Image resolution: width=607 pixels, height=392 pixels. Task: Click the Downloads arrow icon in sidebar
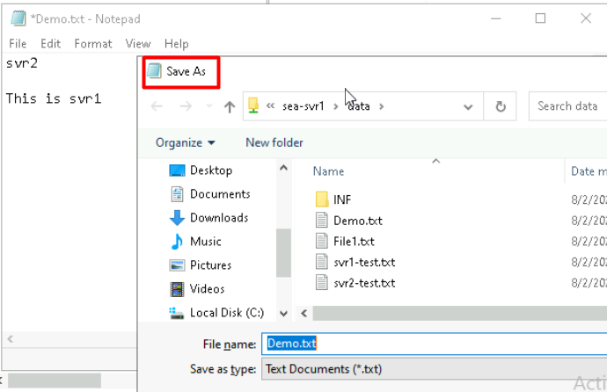pyautogui.click(x=177, y=218)
